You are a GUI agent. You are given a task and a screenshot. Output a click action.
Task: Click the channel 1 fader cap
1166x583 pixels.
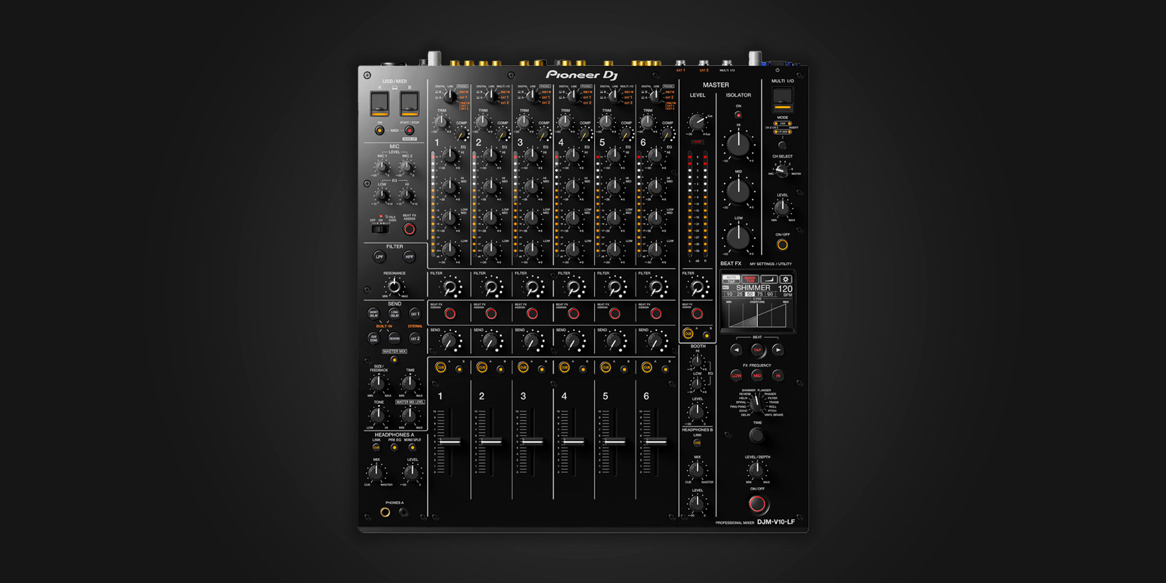click(450, 441)
